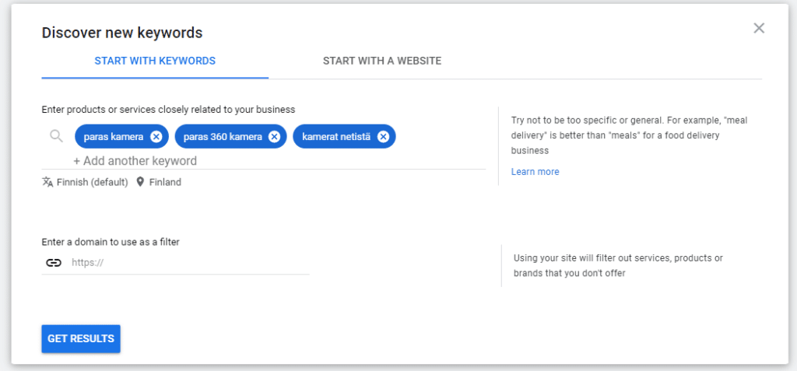Select the Start with Keywords tab
Viewport: 797px width, 371px height.
tap(155, 61)
